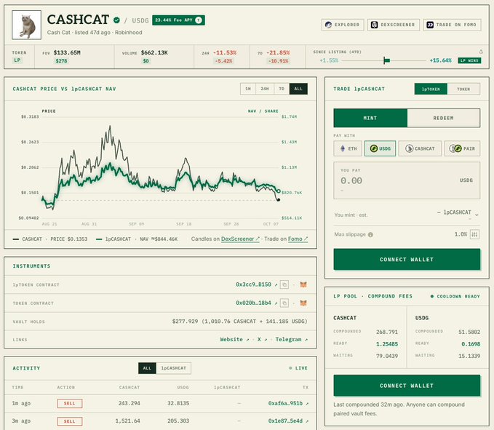Open the X link
494x430 pixels.
[262, 340]
